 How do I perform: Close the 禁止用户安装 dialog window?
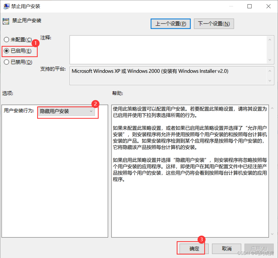[x=268, y=6]
